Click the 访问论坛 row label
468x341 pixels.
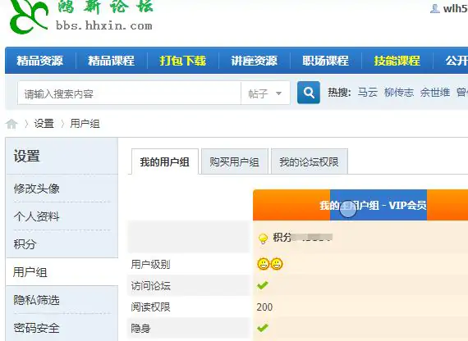tap(151, 285)
